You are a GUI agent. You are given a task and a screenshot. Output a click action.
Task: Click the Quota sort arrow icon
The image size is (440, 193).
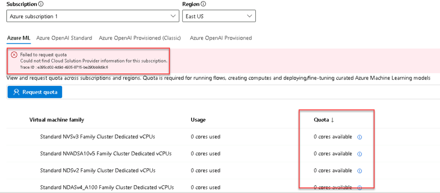click(332, 120)
